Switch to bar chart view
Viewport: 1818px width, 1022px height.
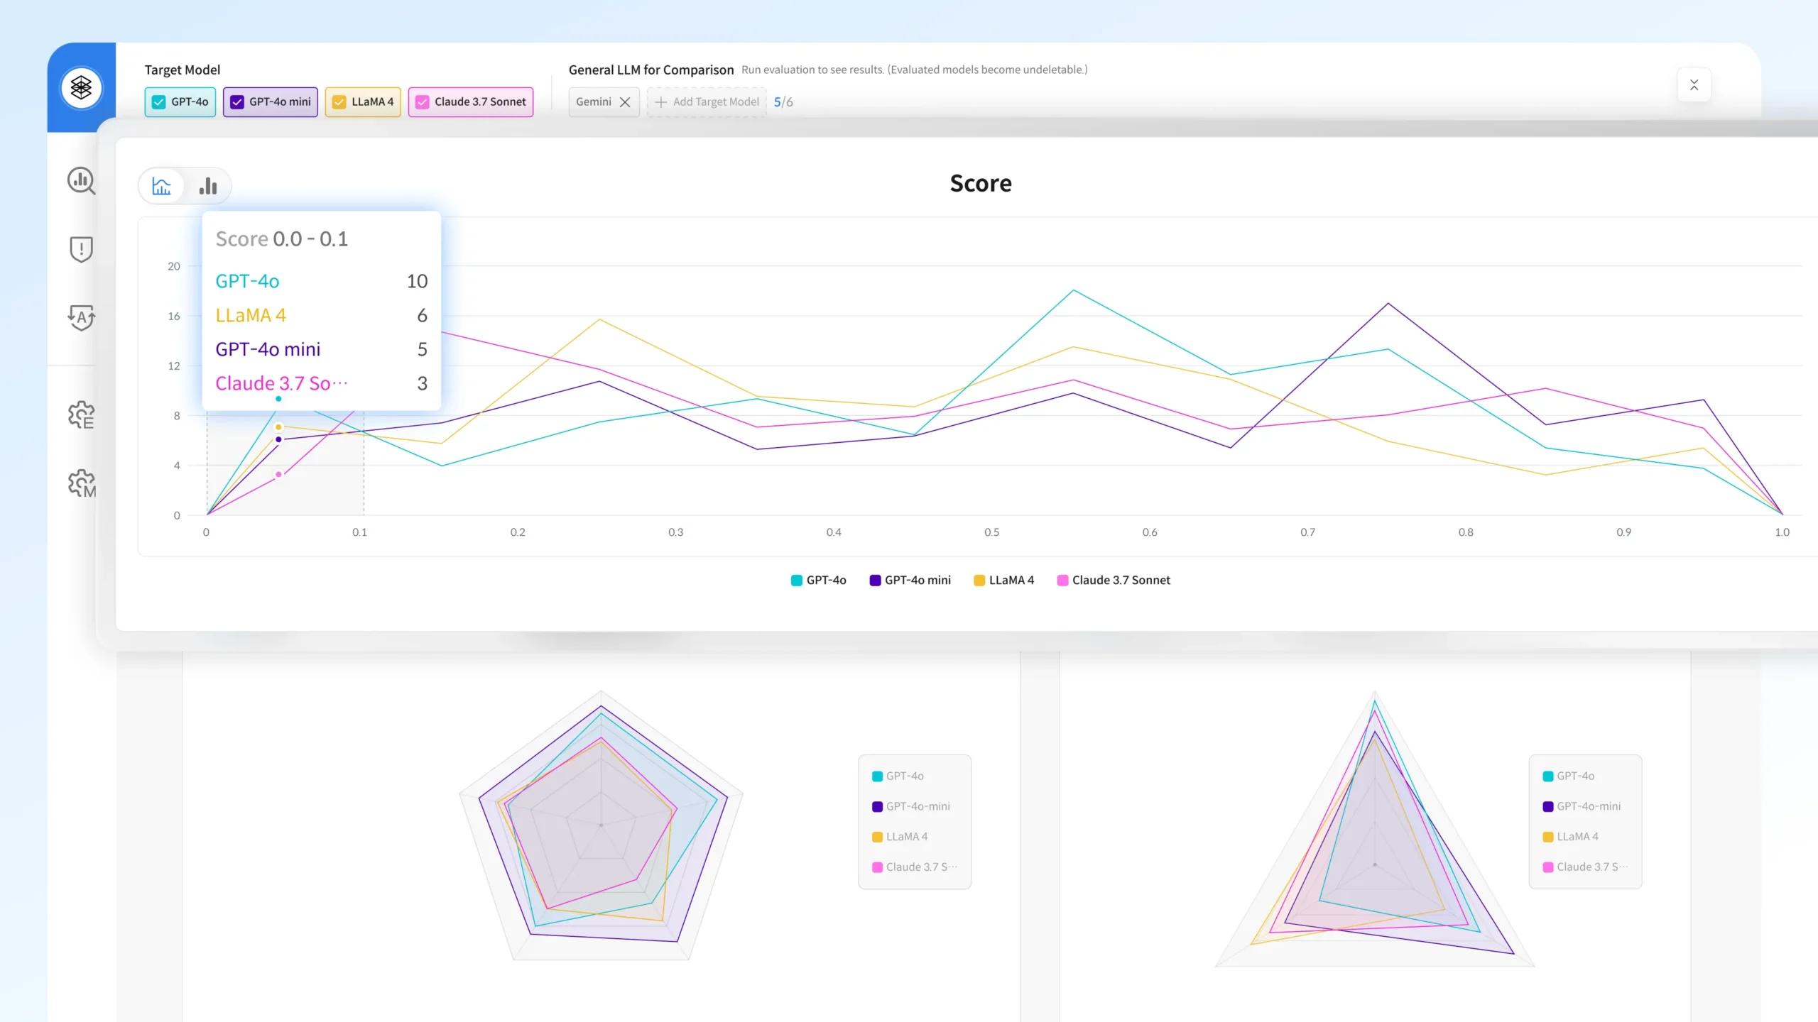click(208, 186)
